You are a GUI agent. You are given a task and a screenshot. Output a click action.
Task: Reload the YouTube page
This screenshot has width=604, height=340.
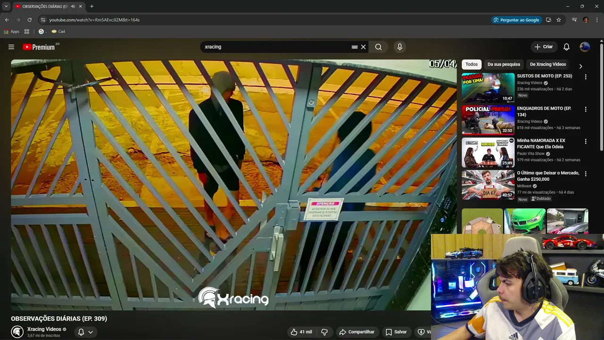(29, 20)
